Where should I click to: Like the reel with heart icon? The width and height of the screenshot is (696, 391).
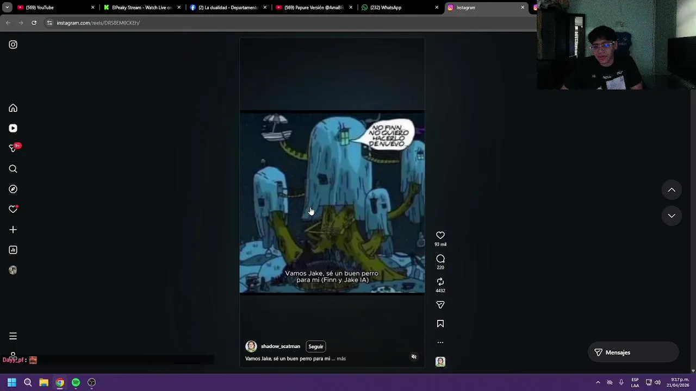coord(440,235)
